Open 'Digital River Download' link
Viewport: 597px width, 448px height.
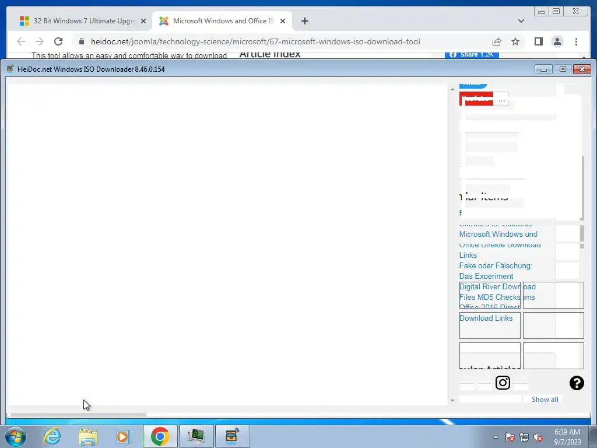point(497,286)
